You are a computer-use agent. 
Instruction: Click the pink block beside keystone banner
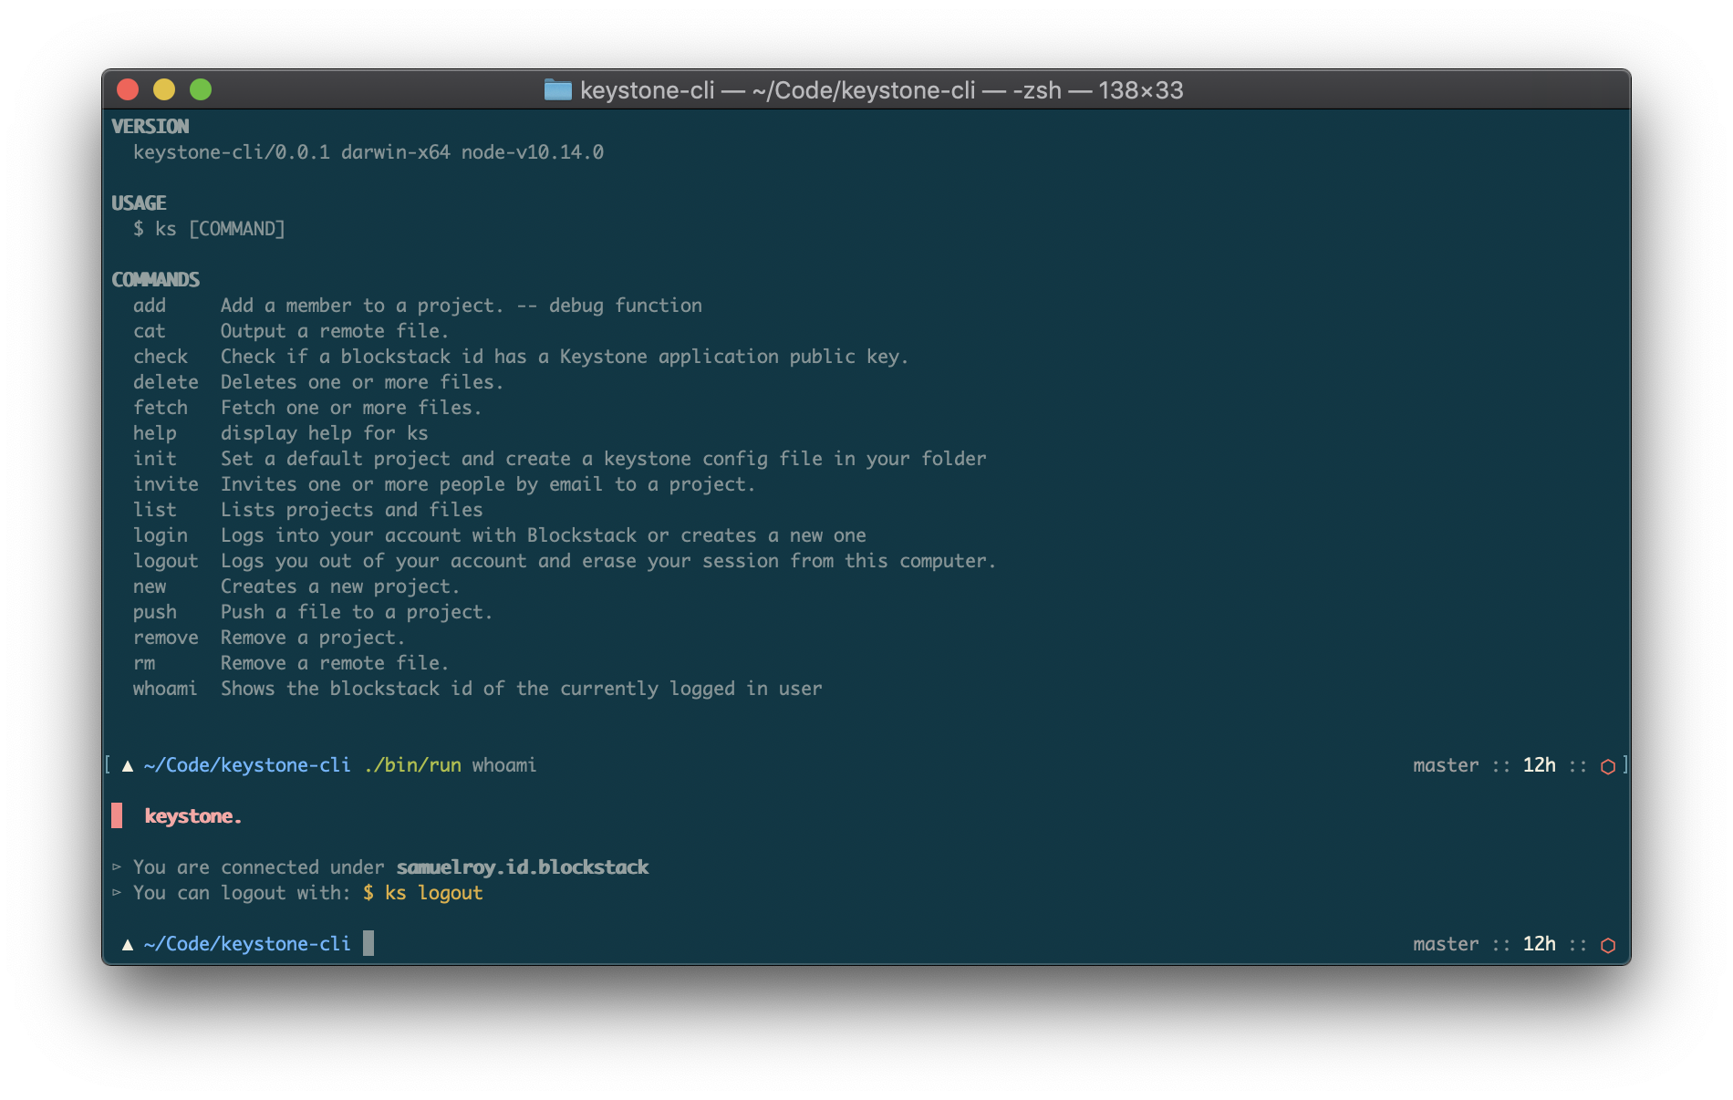click(x=117, y=815)
